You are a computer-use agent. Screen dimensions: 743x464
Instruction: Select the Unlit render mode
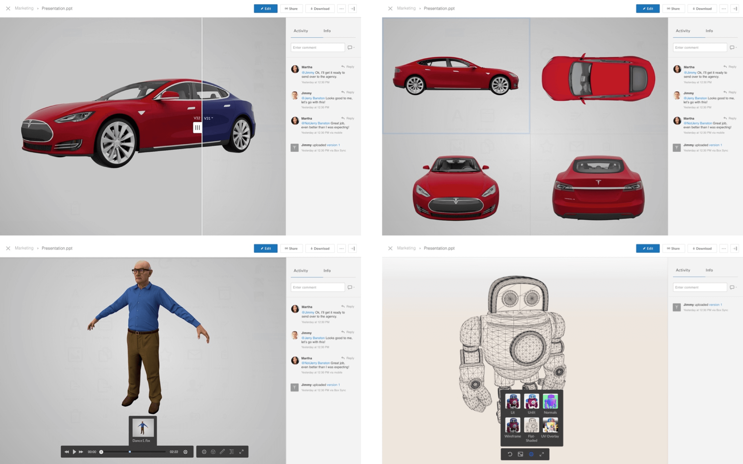pos(531,404)
